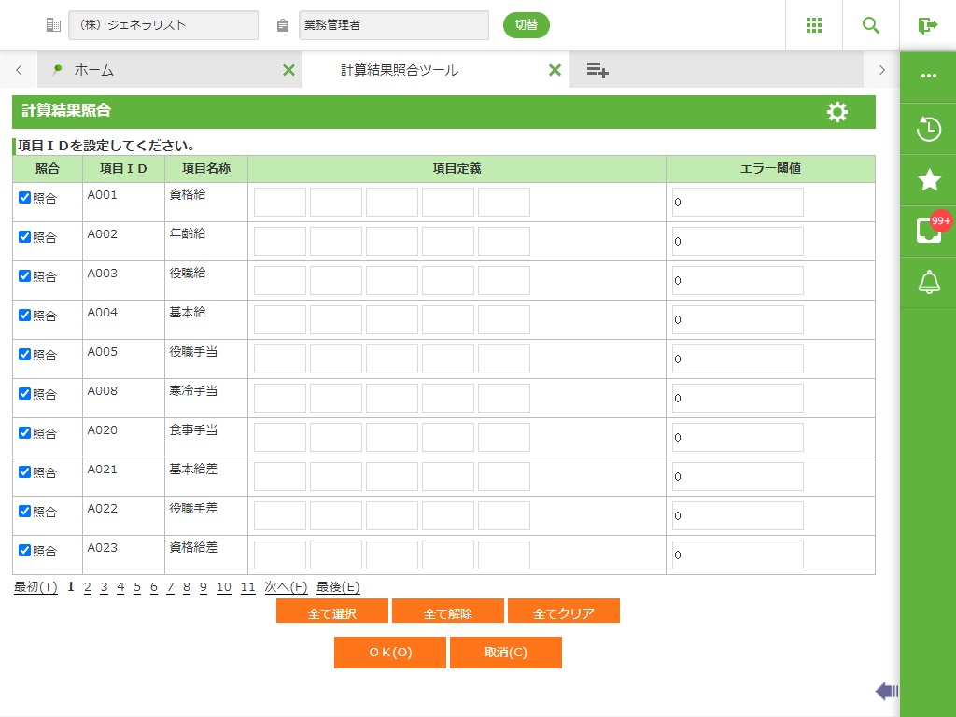
Task: Click the add tab icon
Action: tap(597, 70)
